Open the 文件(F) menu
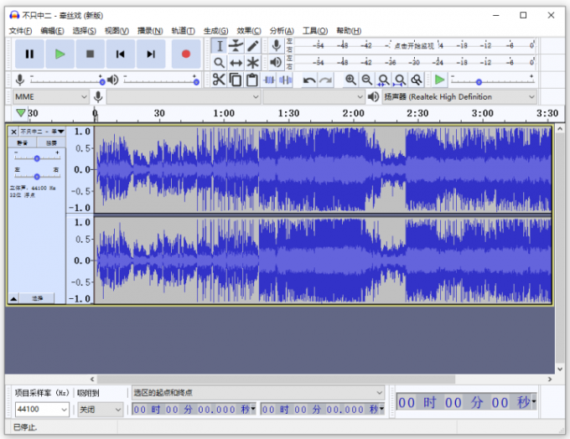The image size is (570, 439). pyautogui.click(x=20, y=31)
